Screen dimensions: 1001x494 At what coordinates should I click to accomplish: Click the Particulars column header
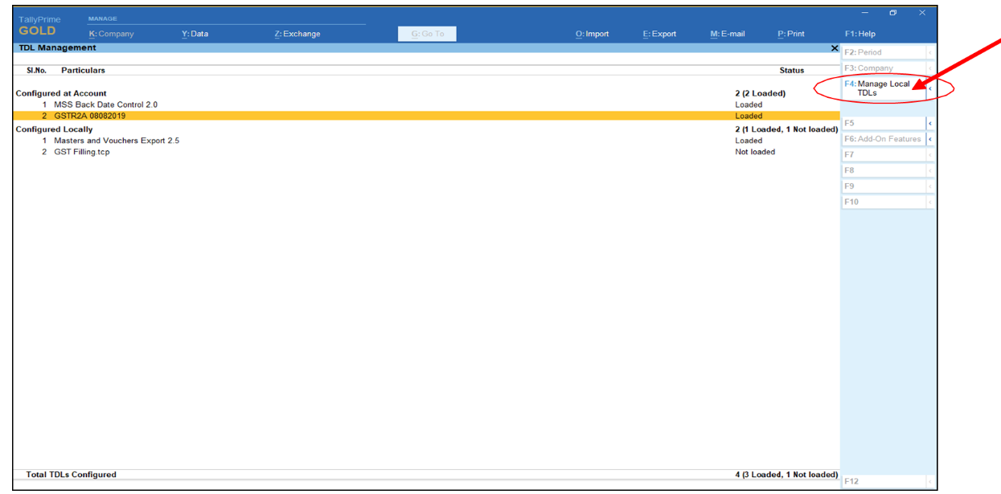[83, 71]
